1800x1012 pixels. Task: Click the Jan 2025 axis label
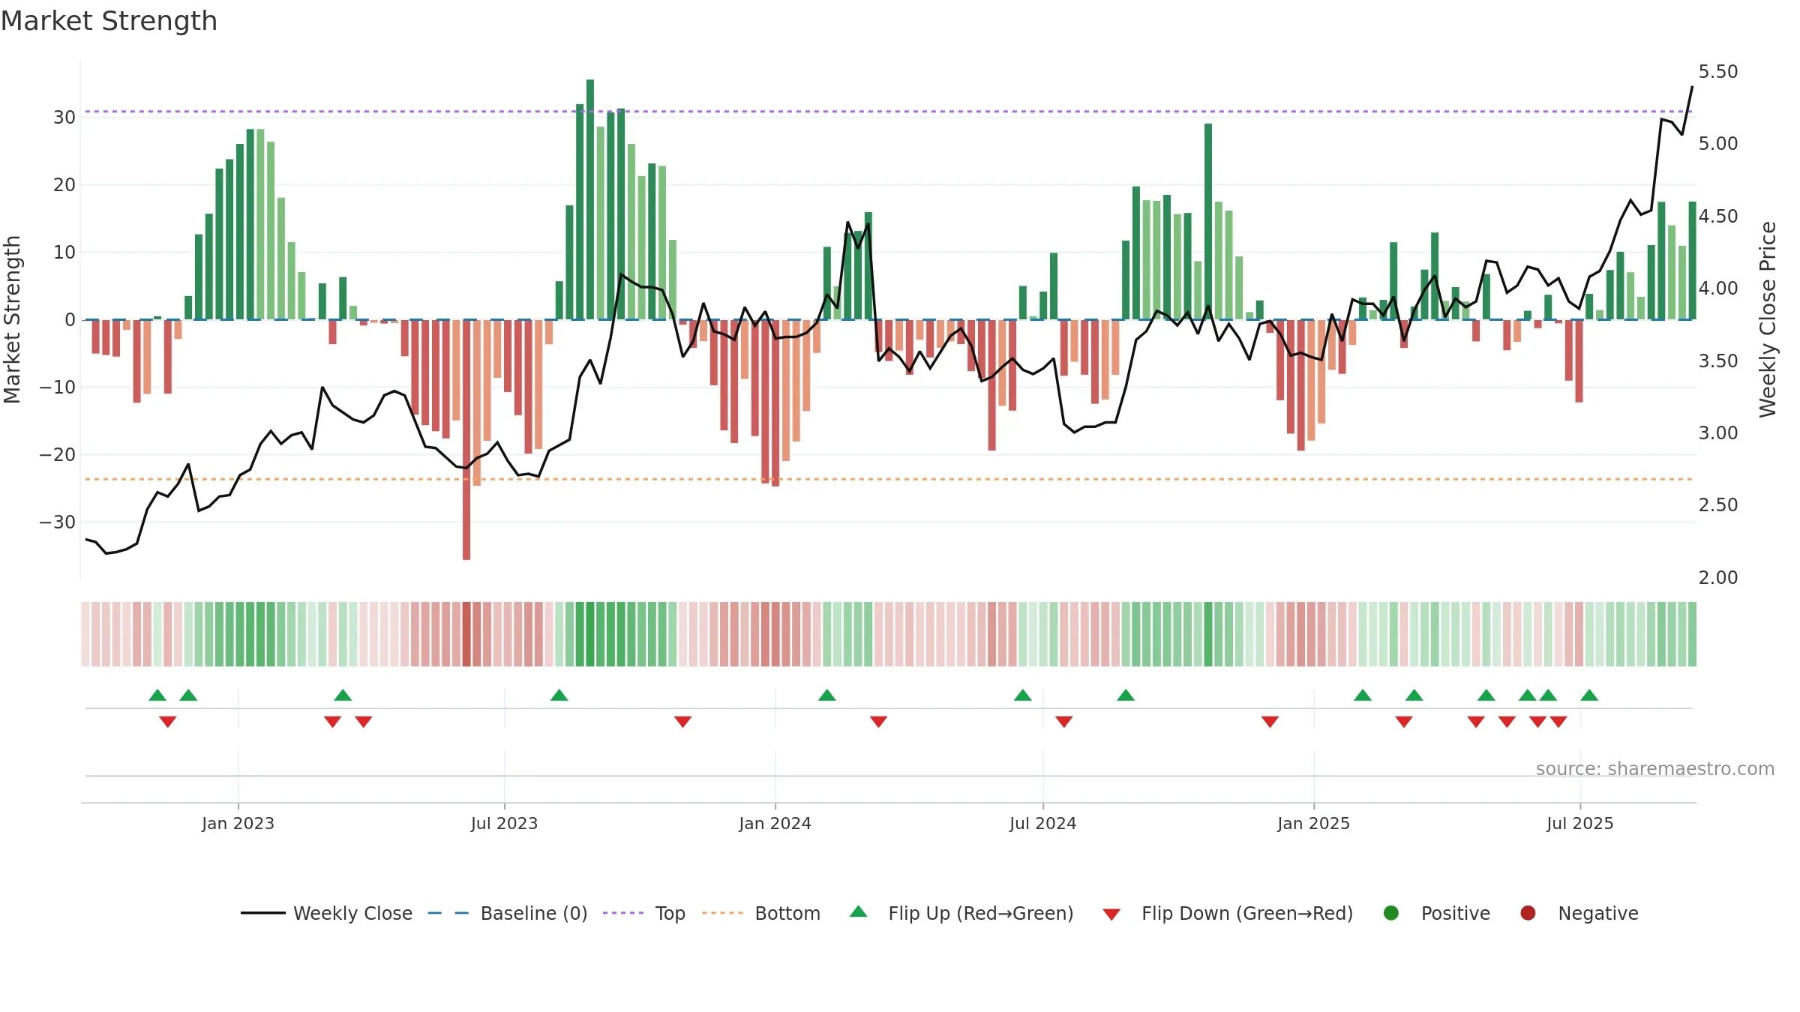(x=1313, y=823)
